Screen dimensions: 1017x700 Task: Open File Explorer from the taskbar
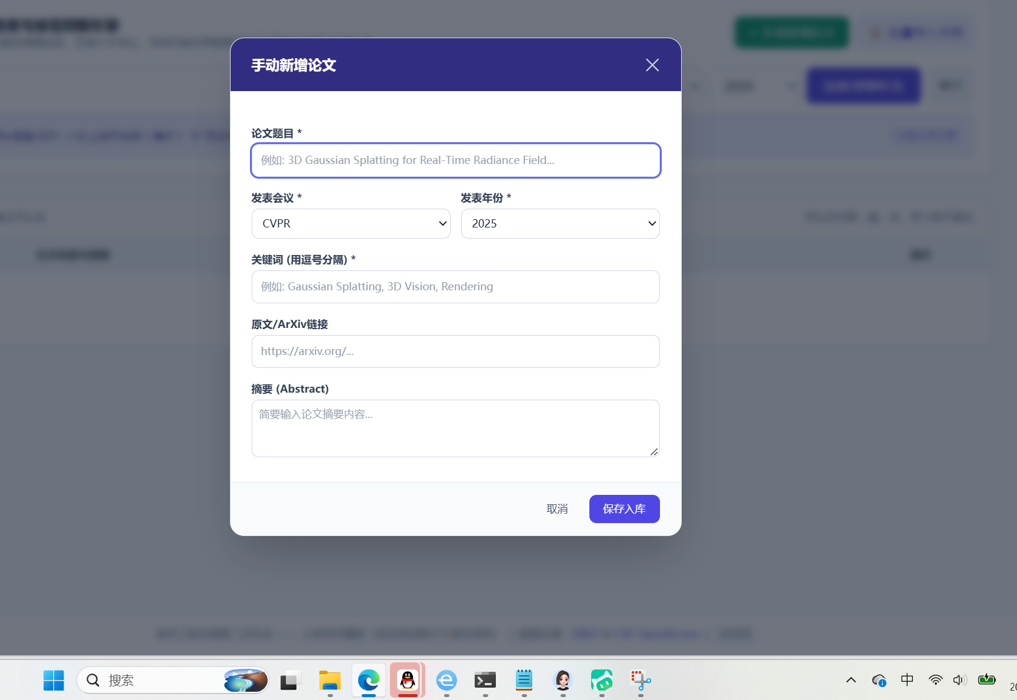point(329,681)
